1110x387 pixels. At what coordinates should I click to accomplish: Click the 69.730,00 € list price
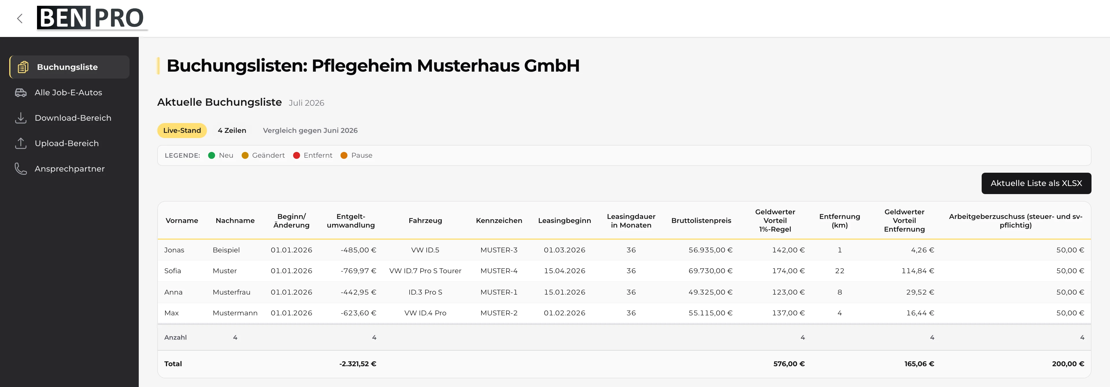pyautogui.click(x=710, y=271)
